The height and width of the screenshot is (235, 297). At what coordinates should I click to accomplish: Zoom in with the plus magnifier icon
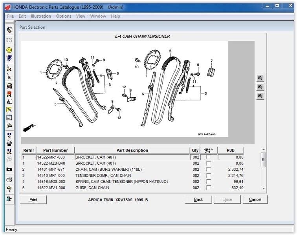tap(260, 78)
